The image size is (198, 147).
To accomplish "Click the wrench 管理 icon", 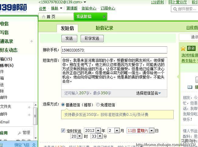I will click(x=19, y=133).
